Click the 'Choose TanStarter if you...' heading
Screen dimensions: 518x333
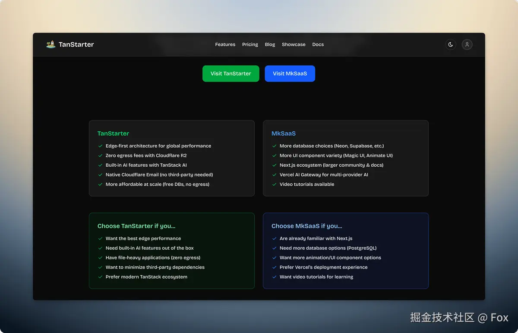136,226
